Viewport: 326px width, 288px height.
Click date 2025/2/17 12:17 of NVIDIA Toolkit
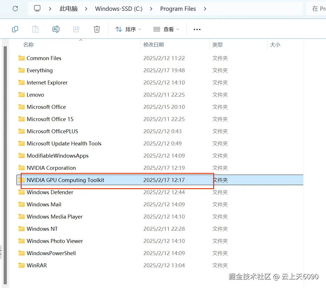pyautogui.click(x=164, y=180)
